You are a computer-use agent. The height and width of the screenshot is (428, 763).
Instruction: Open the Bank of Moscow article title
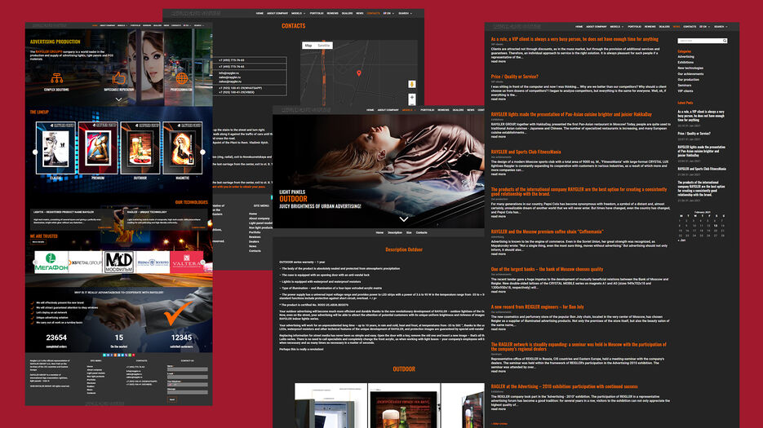[547, 269]
